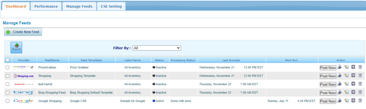Edit the test hamid feed (pencil icon)
The height and width of the screenshot is (109, 366).
347,84
